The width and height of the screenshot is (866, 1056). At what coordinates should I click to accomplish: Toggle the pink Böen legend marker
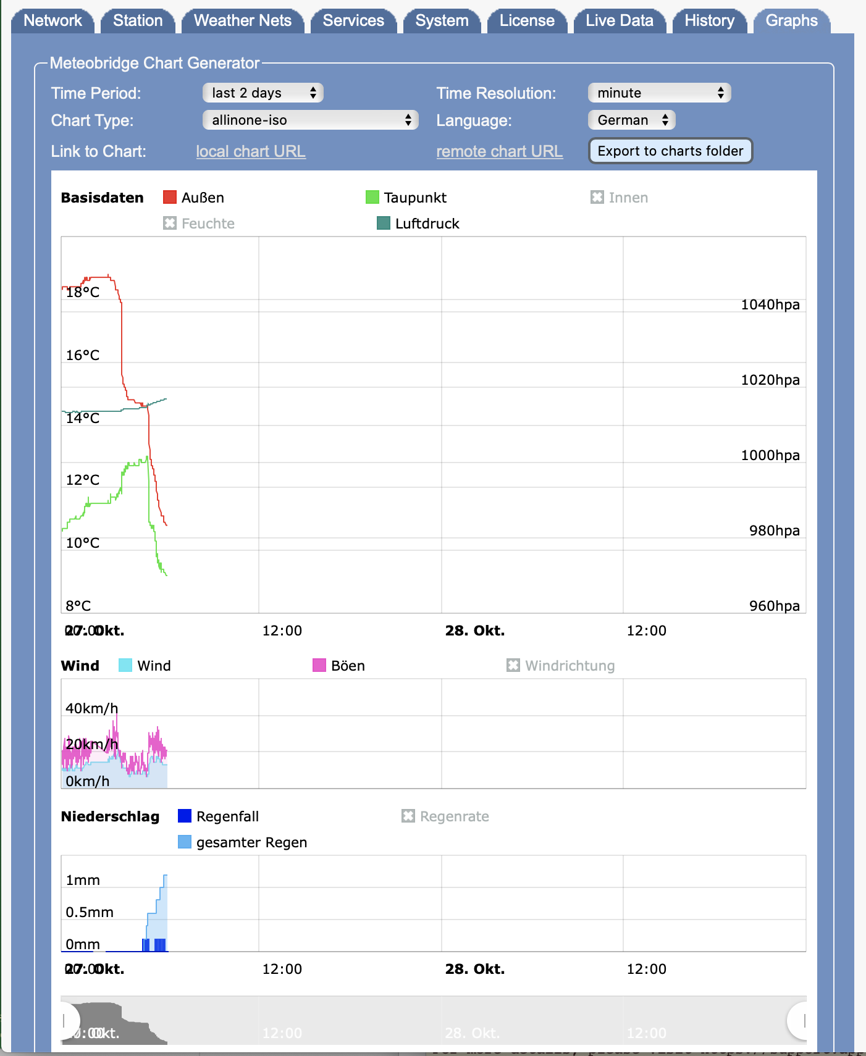coord(319,666)
